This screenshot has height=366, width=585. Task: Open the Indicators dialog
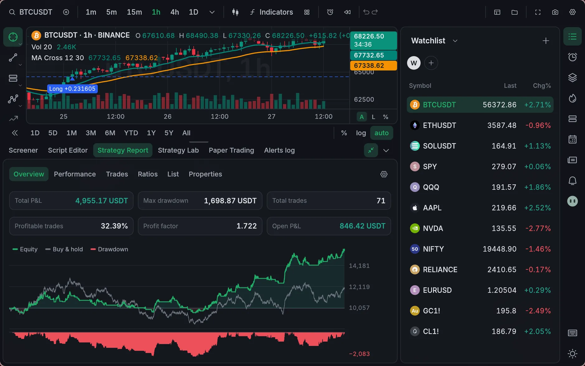tap(271, 12)
